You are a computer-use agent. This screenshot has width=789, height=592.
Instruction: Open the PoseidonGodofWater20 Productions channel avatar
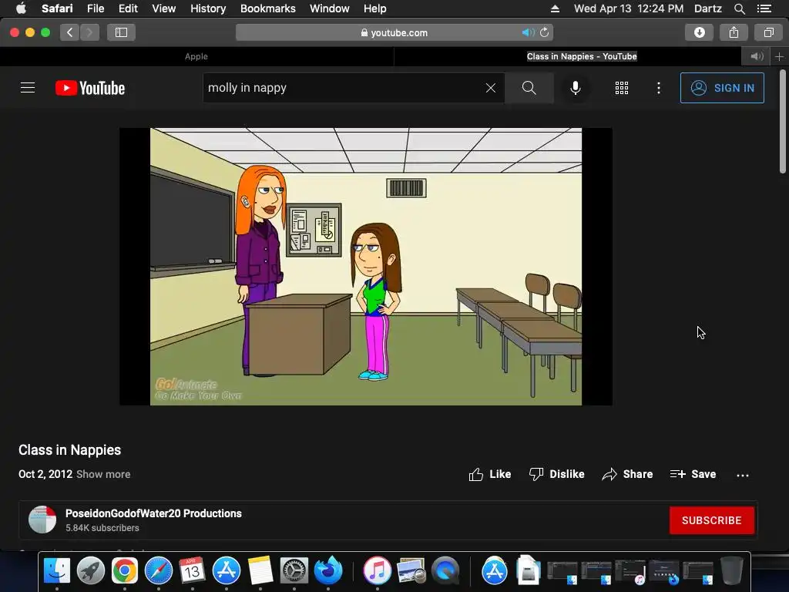click(42, 520)
